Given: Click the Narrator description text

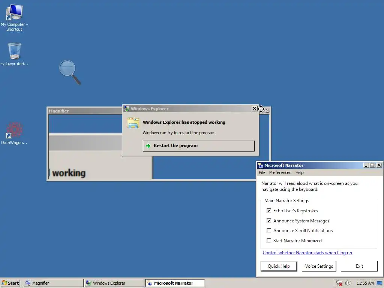Looking at the screenshot, I should tap(309, 186).
